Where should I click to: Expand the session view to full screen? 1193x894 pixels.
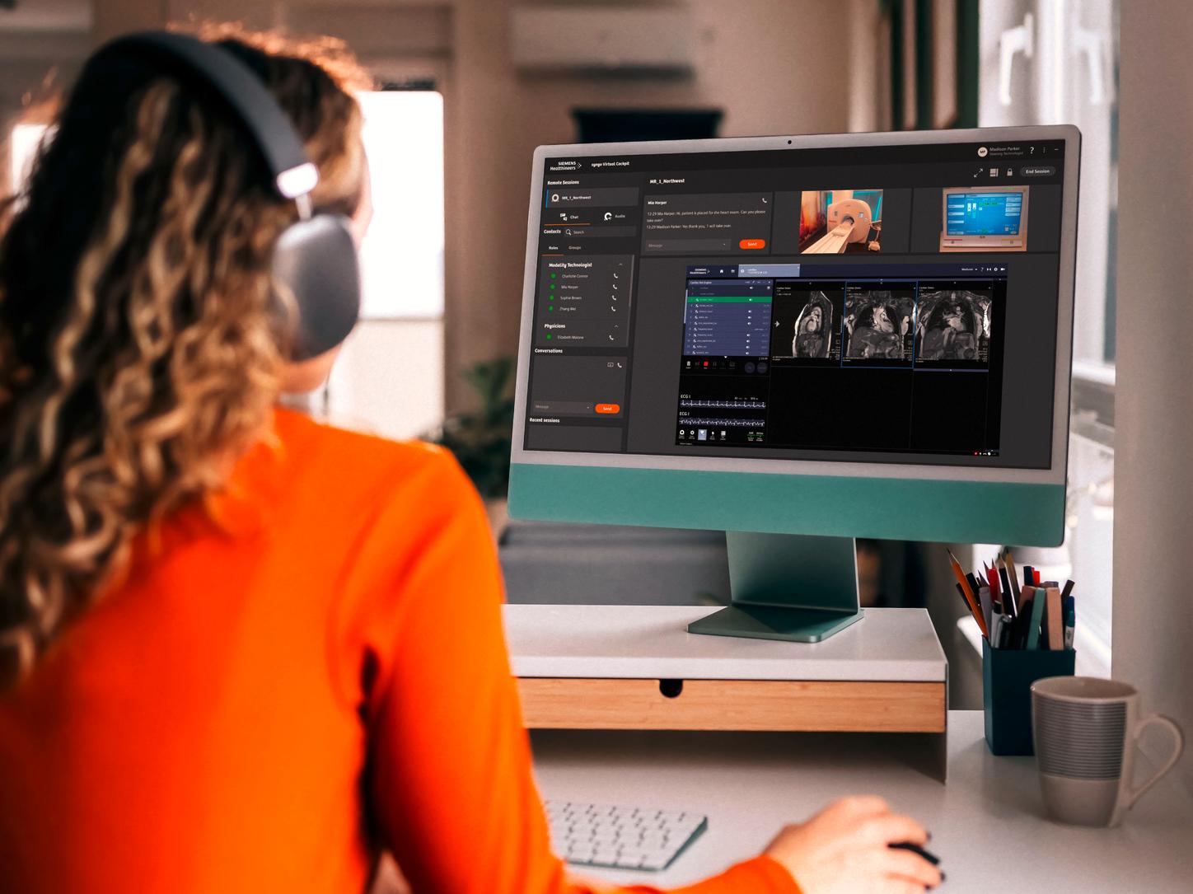[978, 172]
